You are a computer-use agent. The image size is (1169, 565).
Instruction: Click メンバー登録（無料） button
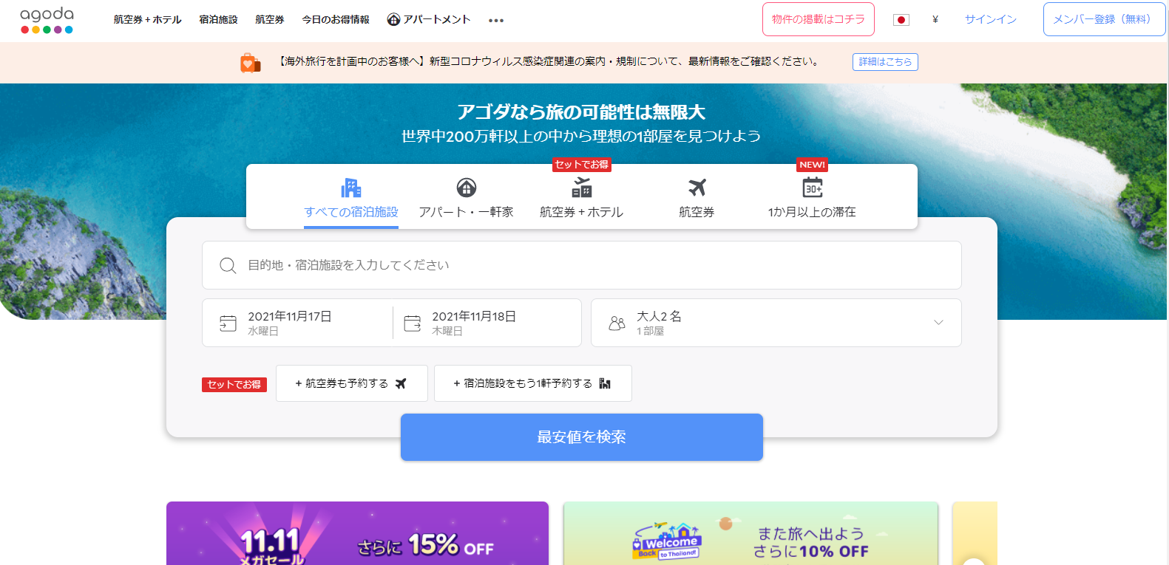coord(1104,19)
